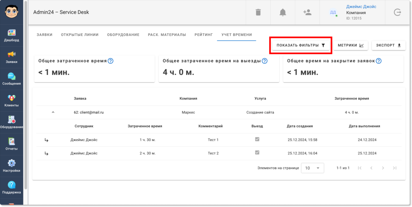
Task: Click Показать фильтры button
Action: coord(301,45)
